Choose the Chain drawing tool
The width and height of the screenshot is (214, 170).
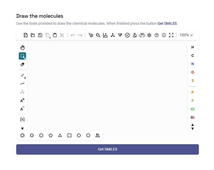click(x=22, y=84)
